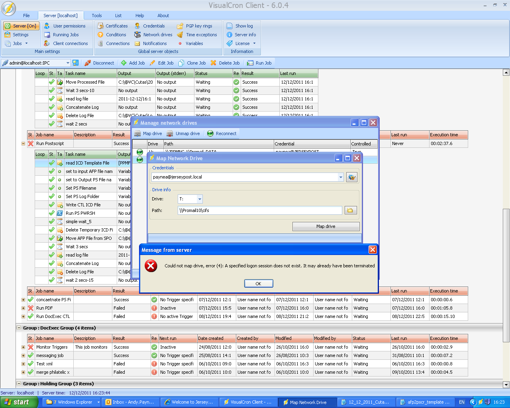Click the Path input field

pyautogui.click(x=259, y=210)
